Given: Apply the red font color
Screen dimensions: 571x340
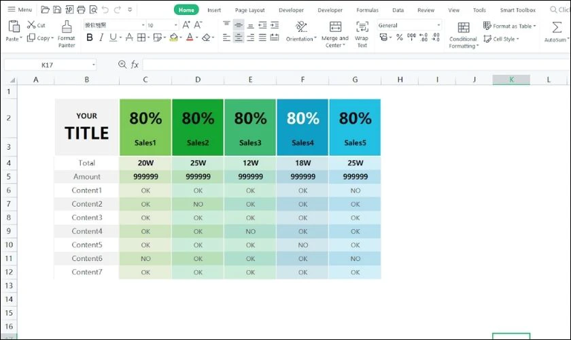Looking at the screenshot, I should [190, 37].
